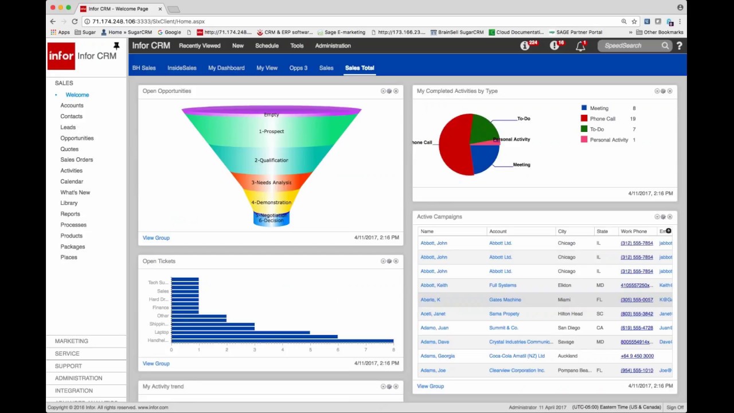The image size is (734, 413).
Task: Open Calendar in the sidebar
Action: pyautogui.click(x=72, y=181)
